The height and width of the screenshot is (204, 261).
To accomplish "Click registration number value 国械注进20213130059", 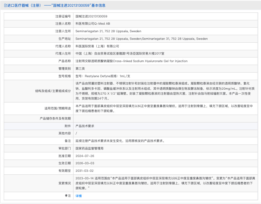I will [91, 16].
